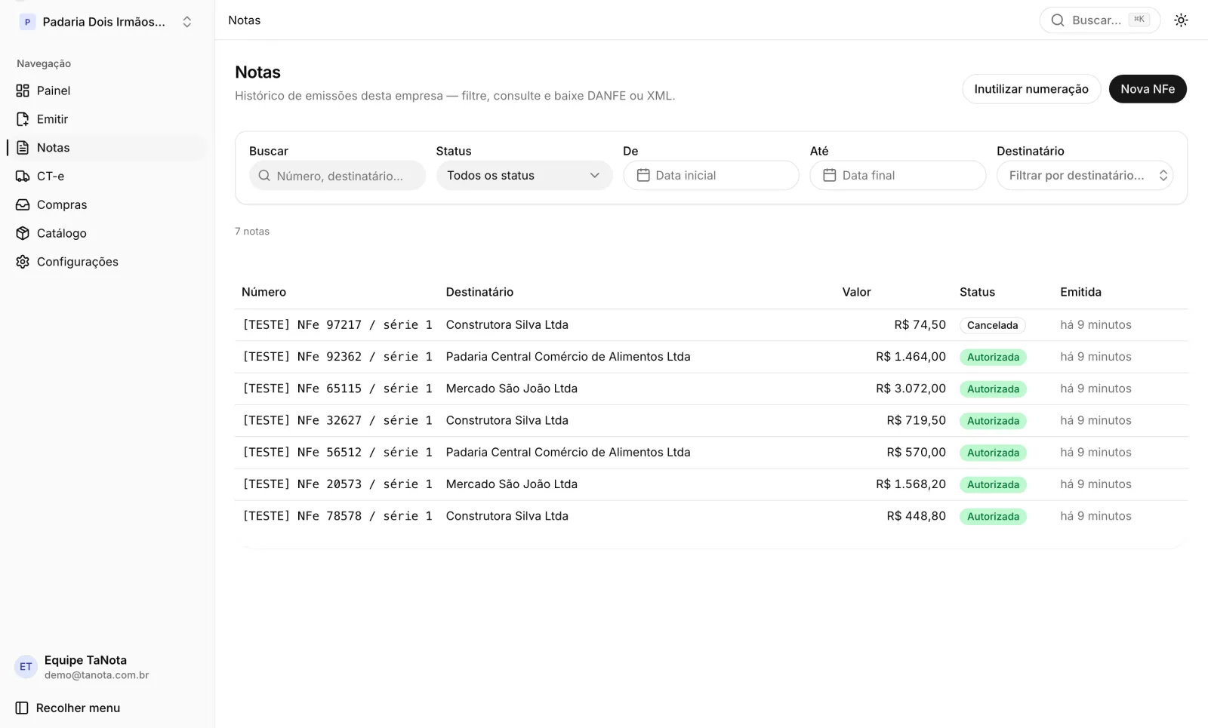Viewport: 1208px width, 728px height.
Task: Click the value R$ 570,00
Action: click(x=916, y=453)
